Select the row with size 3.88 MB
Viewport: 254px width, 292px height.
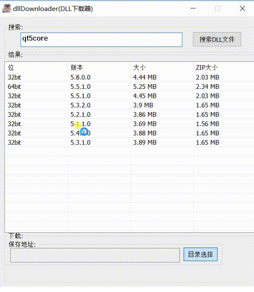(x=129, y=133)
